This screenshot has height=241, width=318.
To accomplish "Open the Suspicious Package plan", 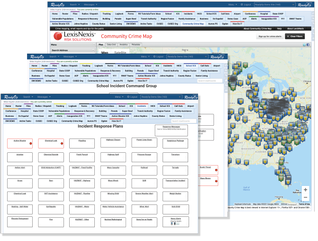I will click(x=175, y=143).
